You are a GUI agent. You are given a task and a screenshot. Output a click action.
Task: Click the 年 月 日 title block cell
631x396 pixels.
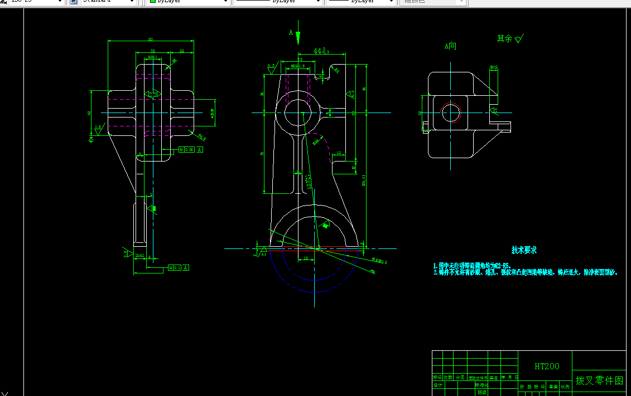coord(509,378)
